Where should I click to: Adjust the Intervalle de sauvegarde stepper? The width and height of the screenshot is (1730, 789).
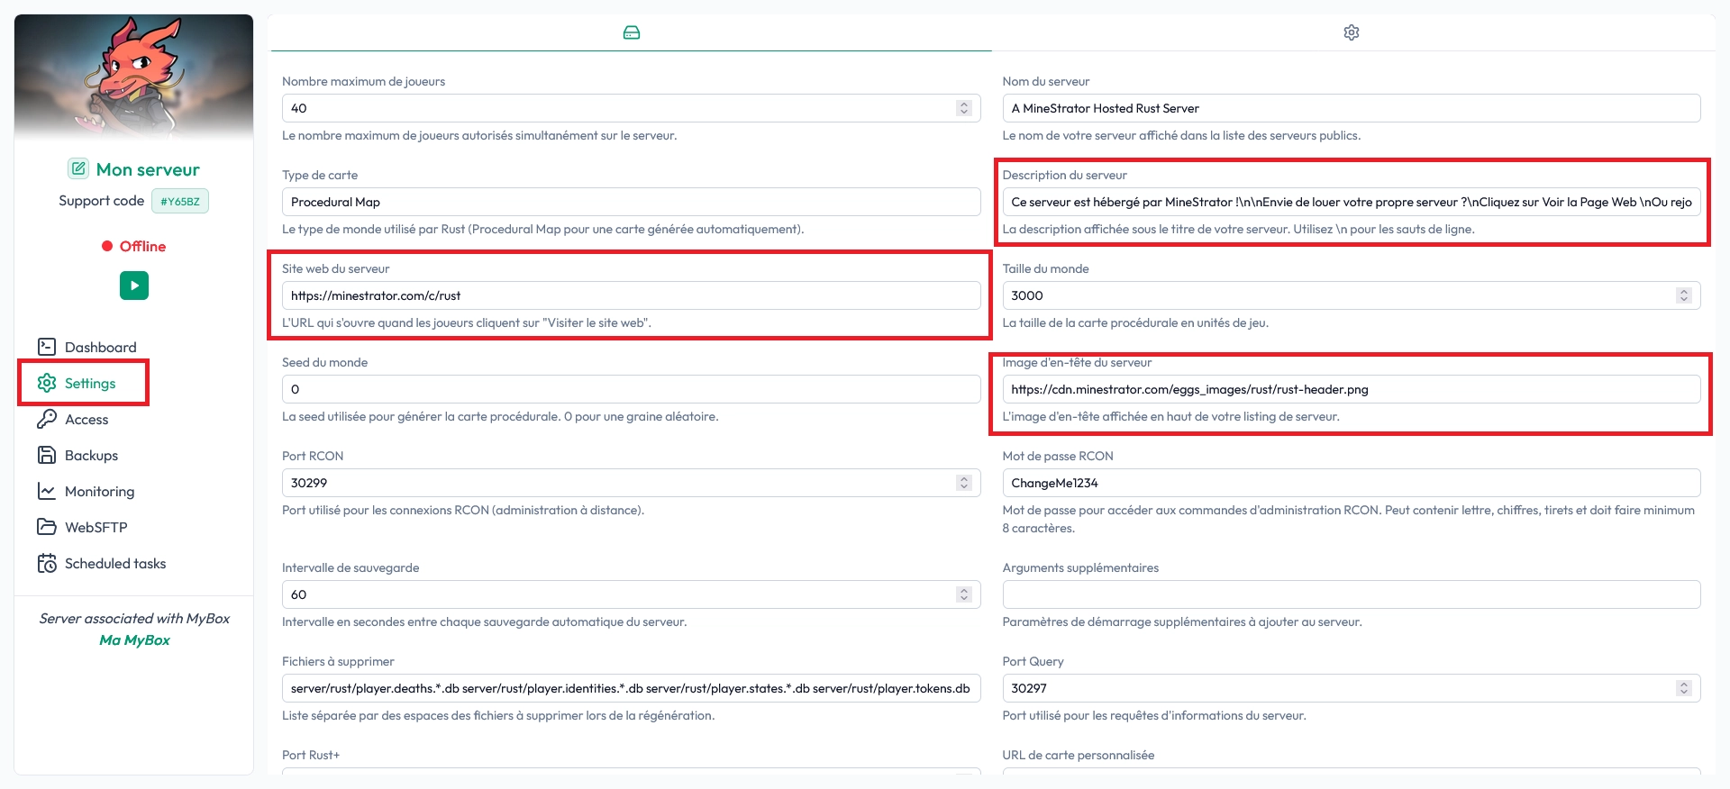click(x=964, y=594)
